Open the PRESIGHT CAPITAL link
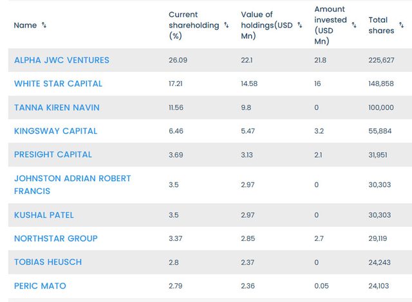The width and height of the screenshot is (412, 302). pyautogui.click(x=53, y=154)
